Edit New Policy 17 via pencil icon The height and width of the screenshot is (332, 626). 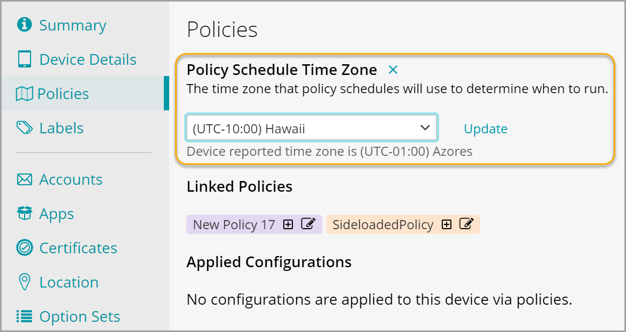(x=308, y=224)
